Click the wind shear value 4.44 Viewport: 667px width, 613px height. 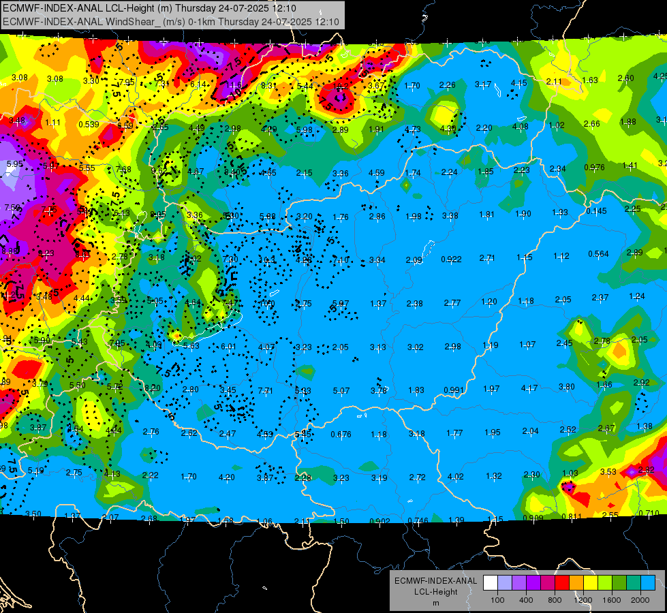click(81, 298)
